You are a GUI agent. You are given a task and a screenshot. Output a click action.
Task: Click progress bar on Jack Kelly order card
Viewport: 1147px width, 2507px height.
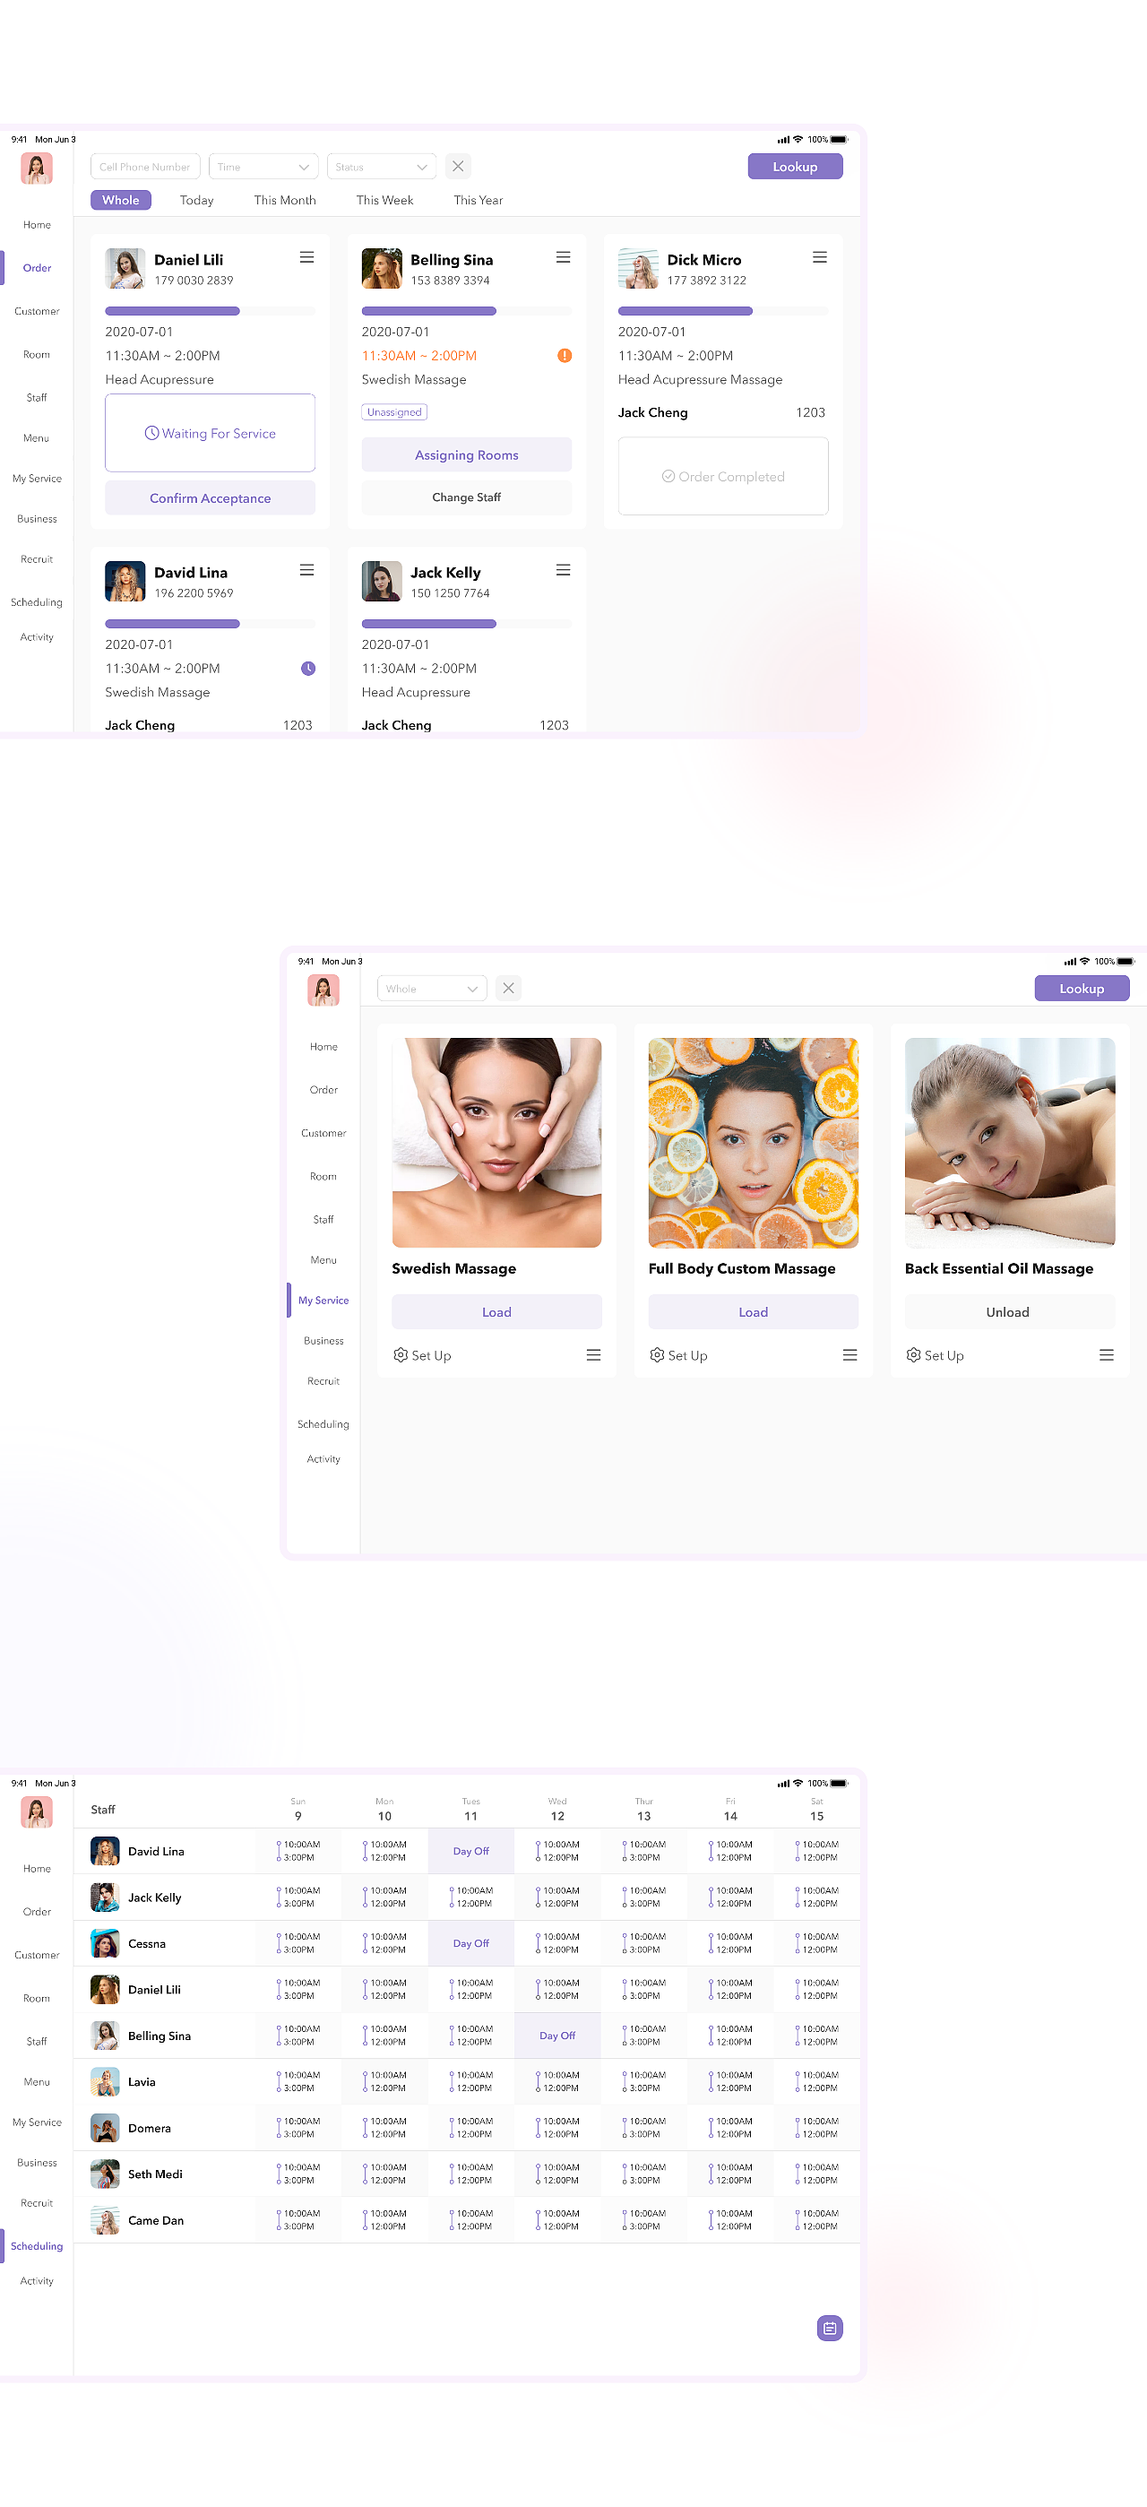click(467, 624)
